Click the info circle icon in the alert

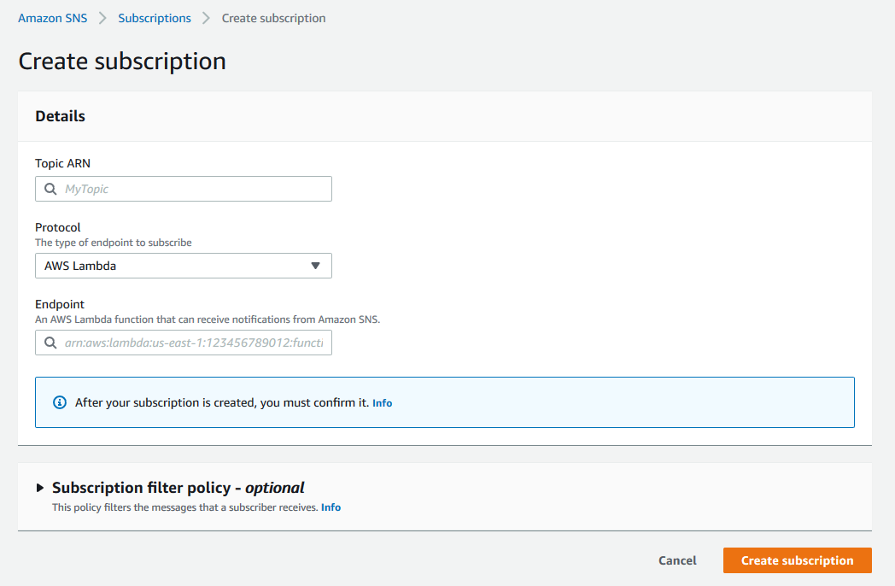point(60,402)
